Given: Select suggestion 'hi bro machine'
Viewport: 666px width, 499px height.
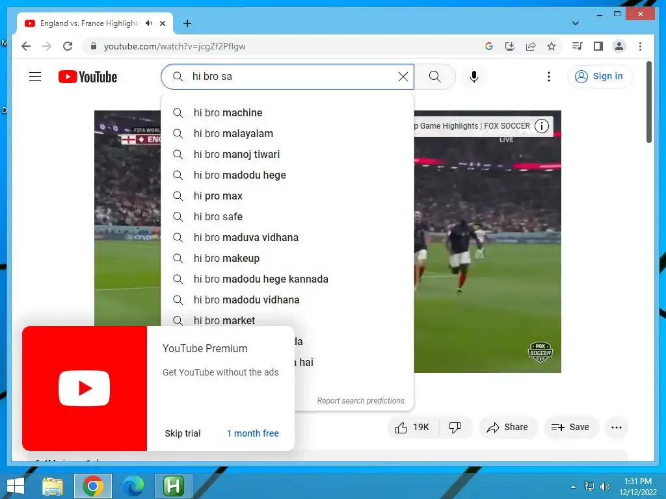Looking at the screenshot, I should tap(287, 112).
